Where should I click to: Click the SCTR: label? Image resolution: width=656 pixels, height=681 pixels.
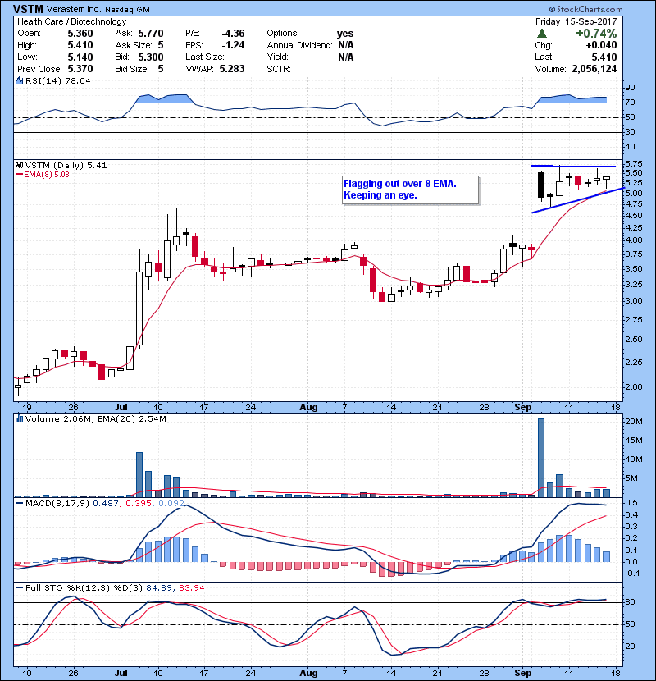pos(279,69)
